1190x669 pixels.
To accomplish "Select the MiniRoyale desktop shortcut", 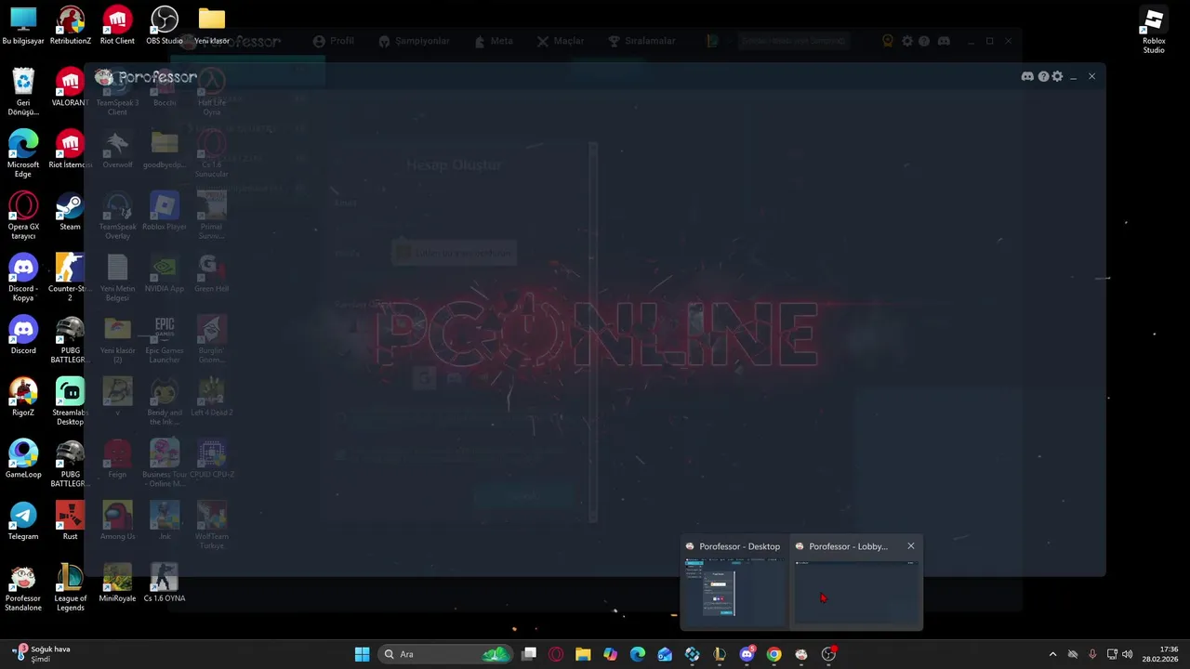I will coord(117,584).
